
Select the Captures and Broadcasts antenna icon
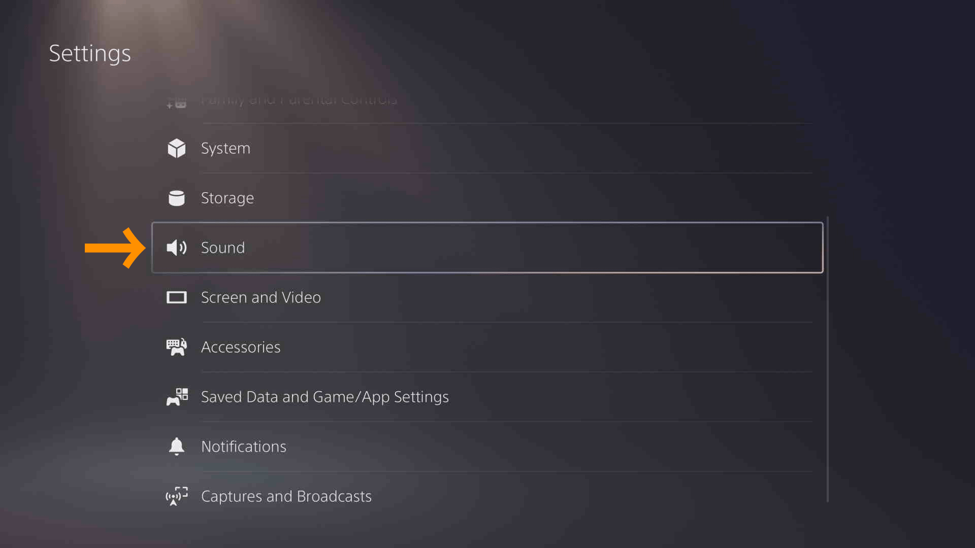pos(176,496)
